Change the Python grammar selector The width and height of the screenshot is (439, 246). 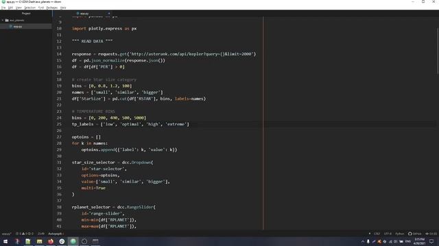(399, 234)
